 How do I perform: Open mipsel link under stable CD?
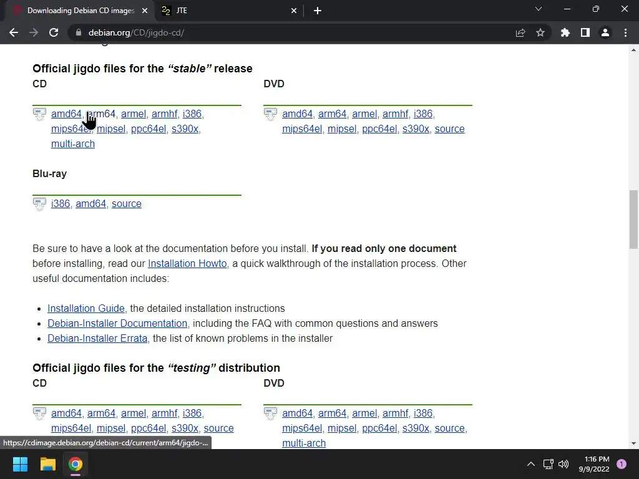[x=111, y=129]
